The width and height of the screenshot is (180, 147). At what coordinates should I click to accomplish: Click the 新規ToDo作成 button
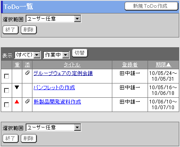tap(151, 6)
